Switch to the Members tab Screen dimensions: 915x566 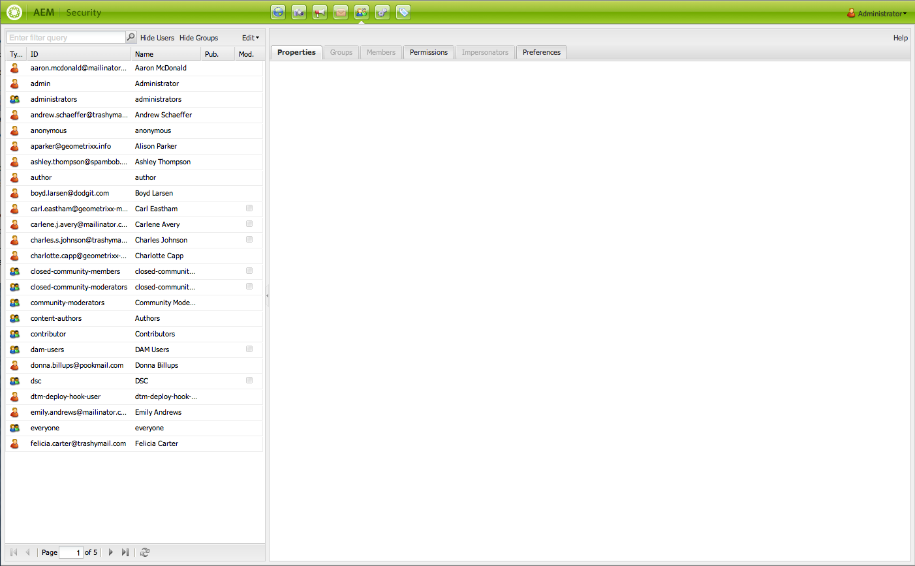click(381, 52)
